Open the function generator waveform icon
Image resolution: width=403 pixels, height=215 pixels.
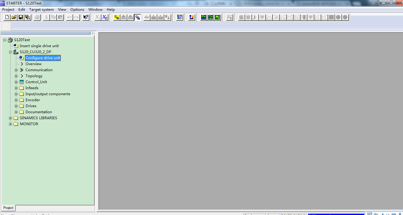pos(211,17)
